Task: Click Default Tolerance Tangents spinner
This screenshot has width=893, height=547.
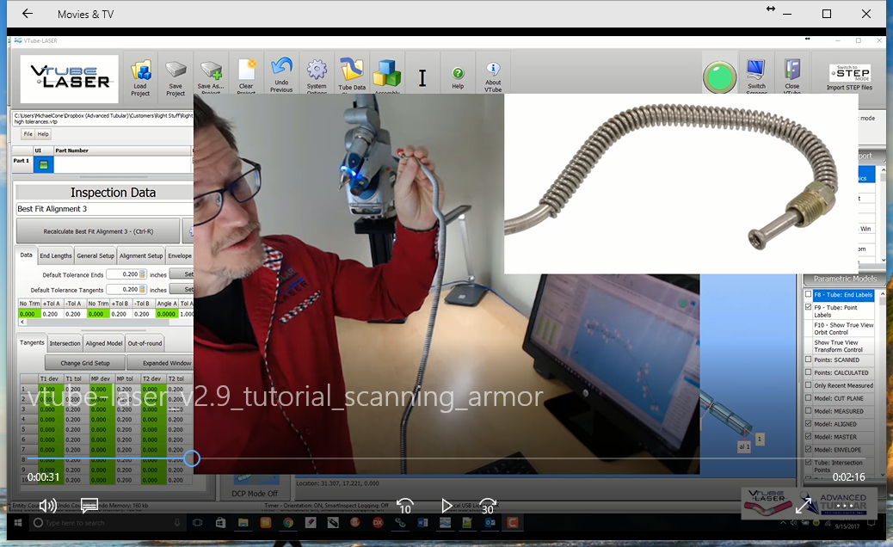Action: (142, 289)
